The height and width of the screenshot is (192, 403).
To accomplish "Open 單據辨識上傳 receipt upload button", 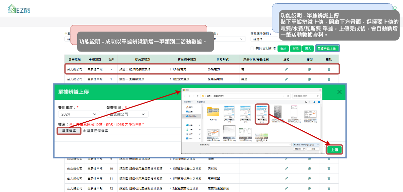I will [x=327, y=49].
